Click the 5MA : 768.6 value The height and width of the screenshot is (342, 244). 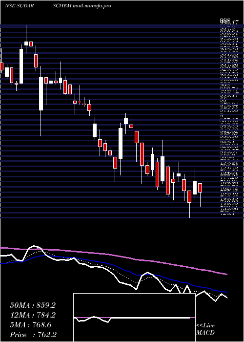point(30,325)
